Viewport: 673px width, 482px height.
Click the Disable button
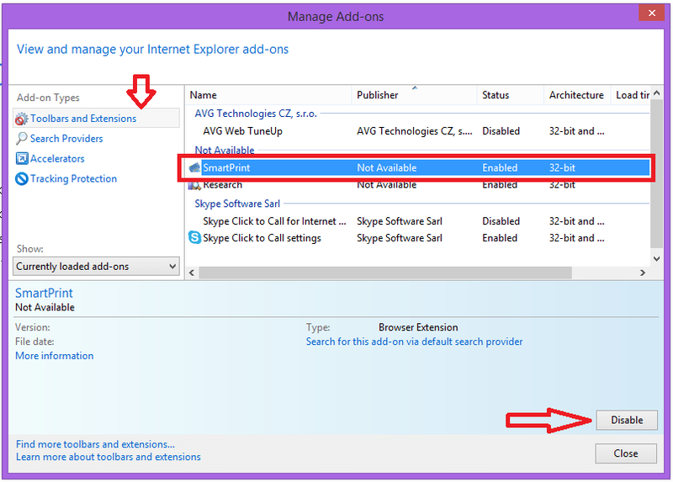pyautogui.click(x=627, y=420)
